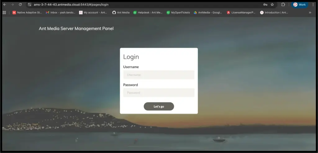
Task: Open the Work profile button
Action: (300, 5)
